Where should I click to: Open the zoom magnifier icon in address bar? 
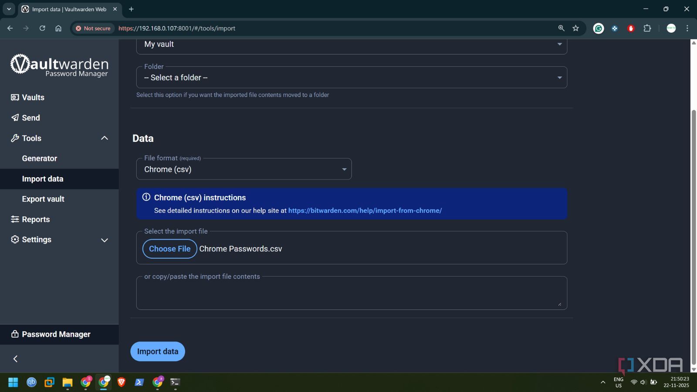tap(561, 28)
